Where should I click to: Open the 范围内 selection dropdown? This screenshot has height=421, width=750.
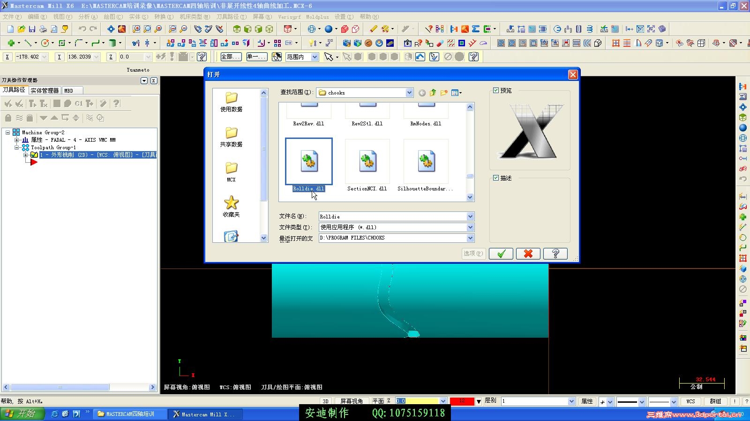pos(315,57)
